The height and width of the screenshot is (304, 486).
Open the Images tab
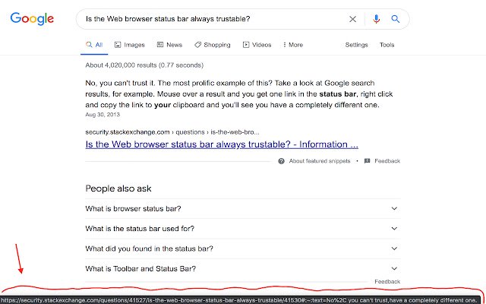click(x=130, y=45)
